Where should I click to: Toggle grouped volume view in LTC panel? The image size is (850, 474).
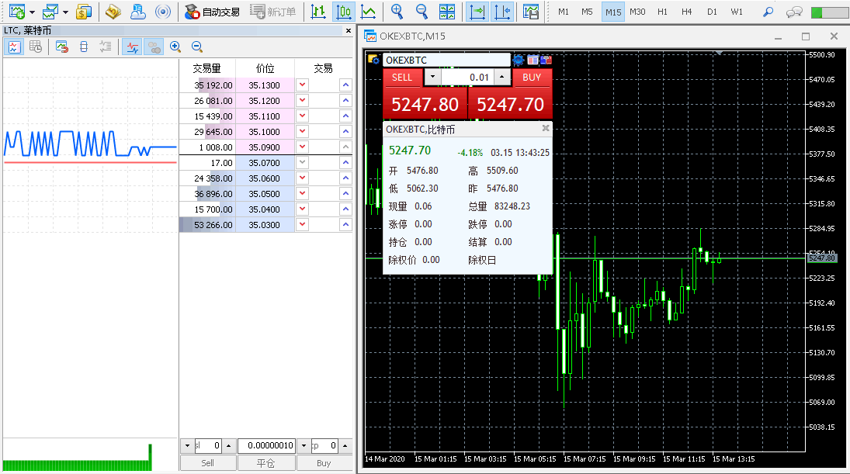tap(154, 47)
